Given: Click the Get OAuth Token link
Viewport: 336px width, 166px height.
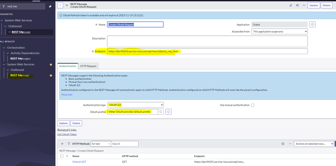Looking at the screenshot, I should (67, 134).
